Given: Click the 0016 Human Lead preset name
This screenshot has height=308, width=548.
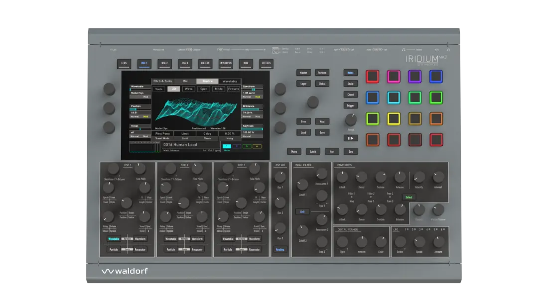Looking at the screenshot, I should (180, 145).
